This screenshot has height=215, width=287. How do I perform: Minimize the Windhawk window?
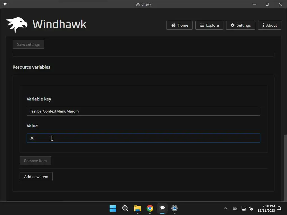coord(254,4)
